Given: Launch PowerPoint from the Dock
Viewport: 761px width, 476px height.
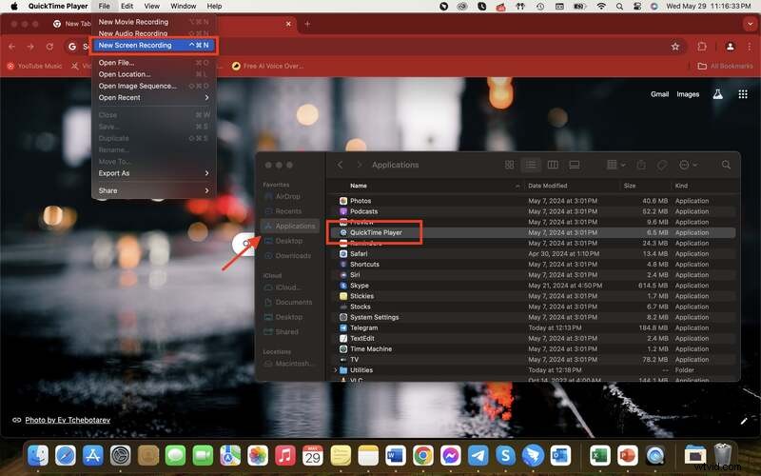Looking at the screenshot, I should point(628,456).
